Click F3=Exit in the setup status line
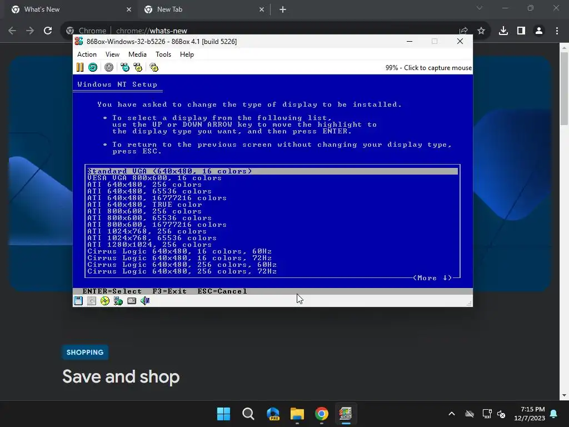569x427 pixels. pyautogui.click(x=169, y=291)
